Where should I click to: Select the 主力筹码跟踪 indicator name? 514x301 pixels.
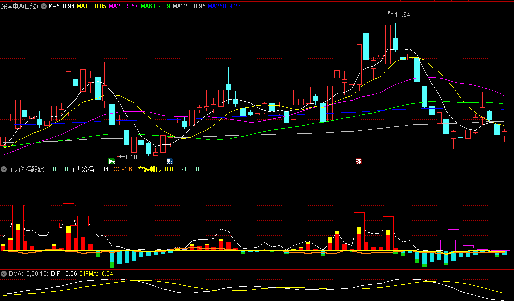coord(26,169)
